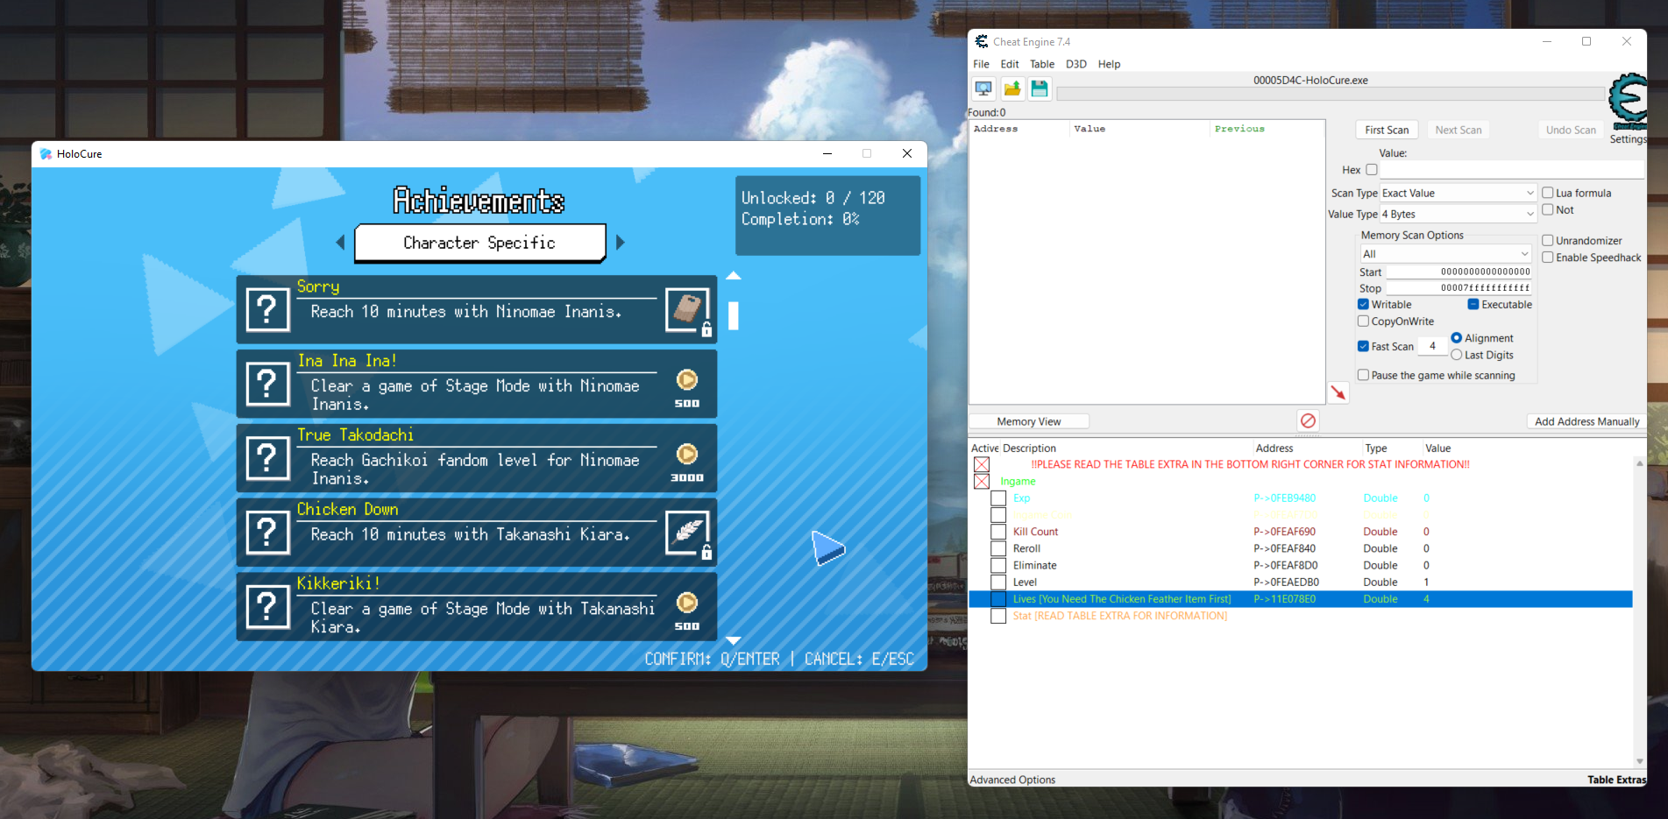
Task: Select the Last Digits radio button
Action: pos(1457,355)
